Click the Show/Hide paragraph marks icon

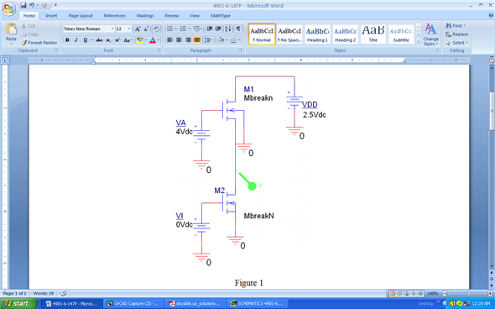point(238,29)
